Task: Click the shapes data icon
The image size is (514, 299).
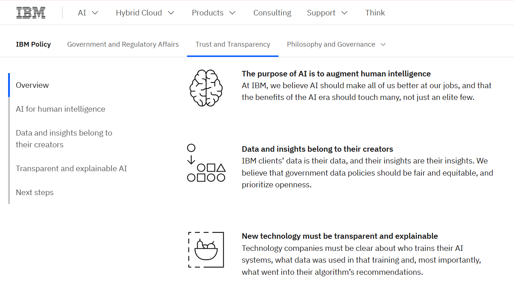Action: [206, 163]
